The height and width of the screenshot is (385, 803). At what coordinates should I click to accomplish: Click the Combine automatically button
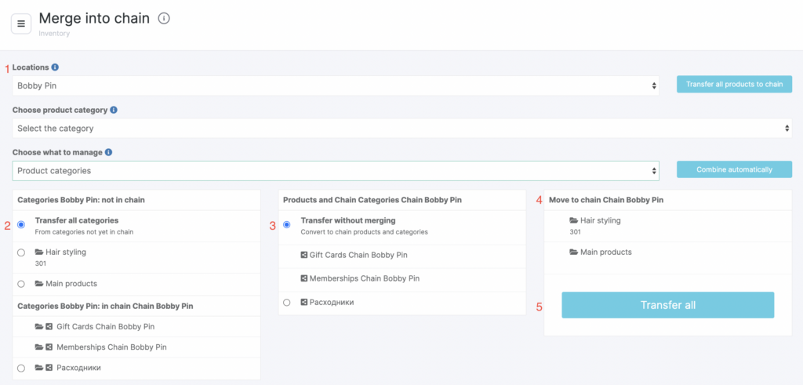[x=734, y=169]
